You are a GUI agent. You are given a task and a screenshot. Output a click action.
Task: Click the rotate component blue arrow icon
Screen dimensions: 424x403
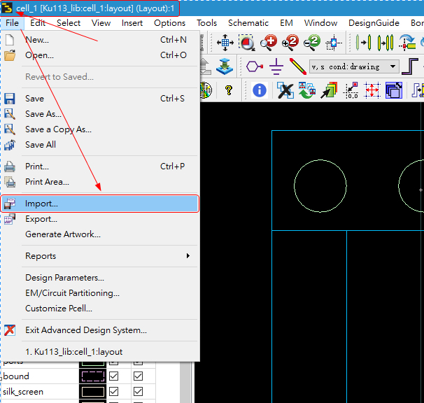[x=407, y=43]
